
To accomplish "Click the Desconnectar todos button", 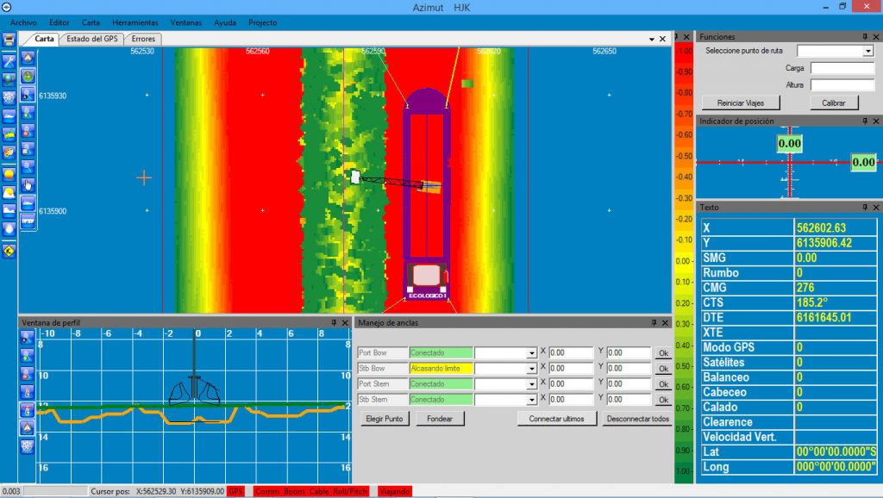I will (x=637, y=419).
